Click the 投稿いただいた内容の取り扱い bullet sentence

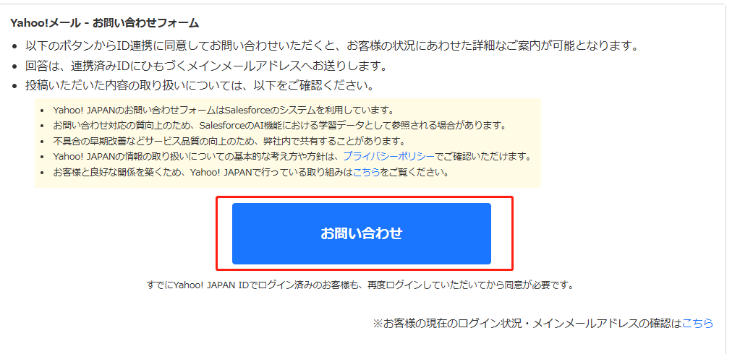200,86
